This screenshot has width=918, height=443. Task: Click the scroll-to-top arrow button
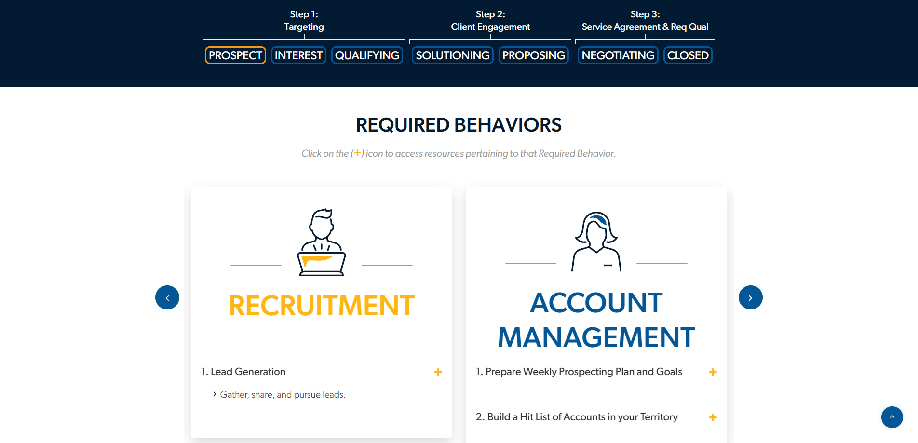[x=891, y=417]
